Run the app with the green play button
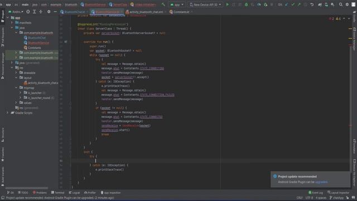 [x=227, y=4]
